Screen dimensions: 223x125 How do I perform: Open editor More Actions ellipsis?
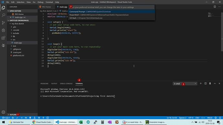219,7
